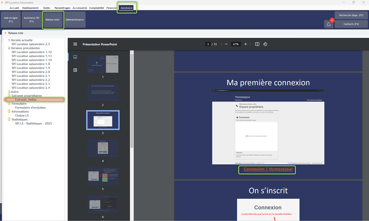This screenshot has height=221, width=369.
Task: Click the fit to page icon
Action: click(x=257, y=44)
